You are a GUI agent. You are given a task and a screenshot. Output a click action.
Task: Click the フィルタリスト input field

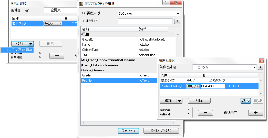pyautogui.click(x=145, y=21)
